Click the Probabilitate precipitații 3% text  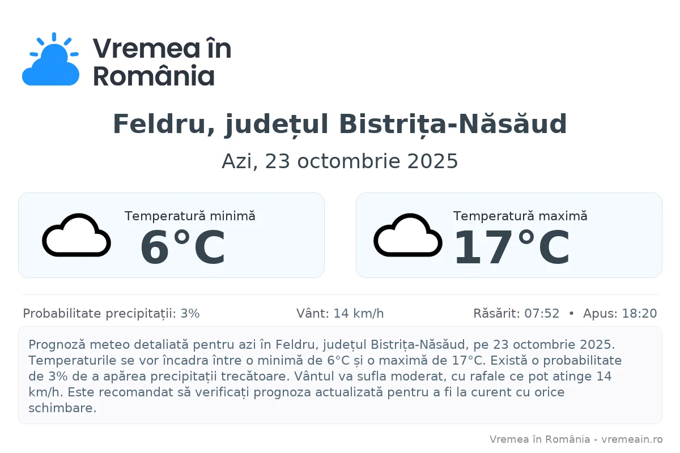(111, 314)
